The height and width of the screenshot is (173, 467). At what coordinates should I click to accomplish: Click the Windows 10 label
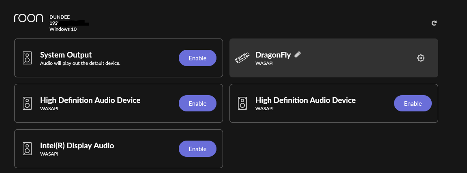pos(63,29)
